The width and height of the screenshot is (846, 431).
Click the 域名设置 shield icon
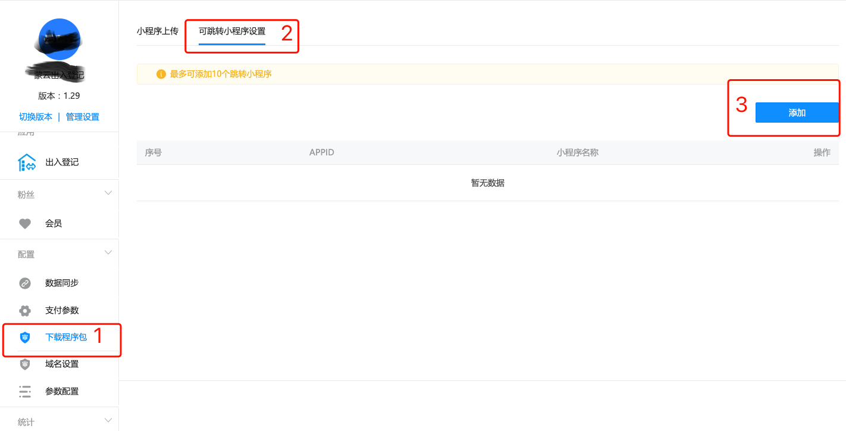25,364
